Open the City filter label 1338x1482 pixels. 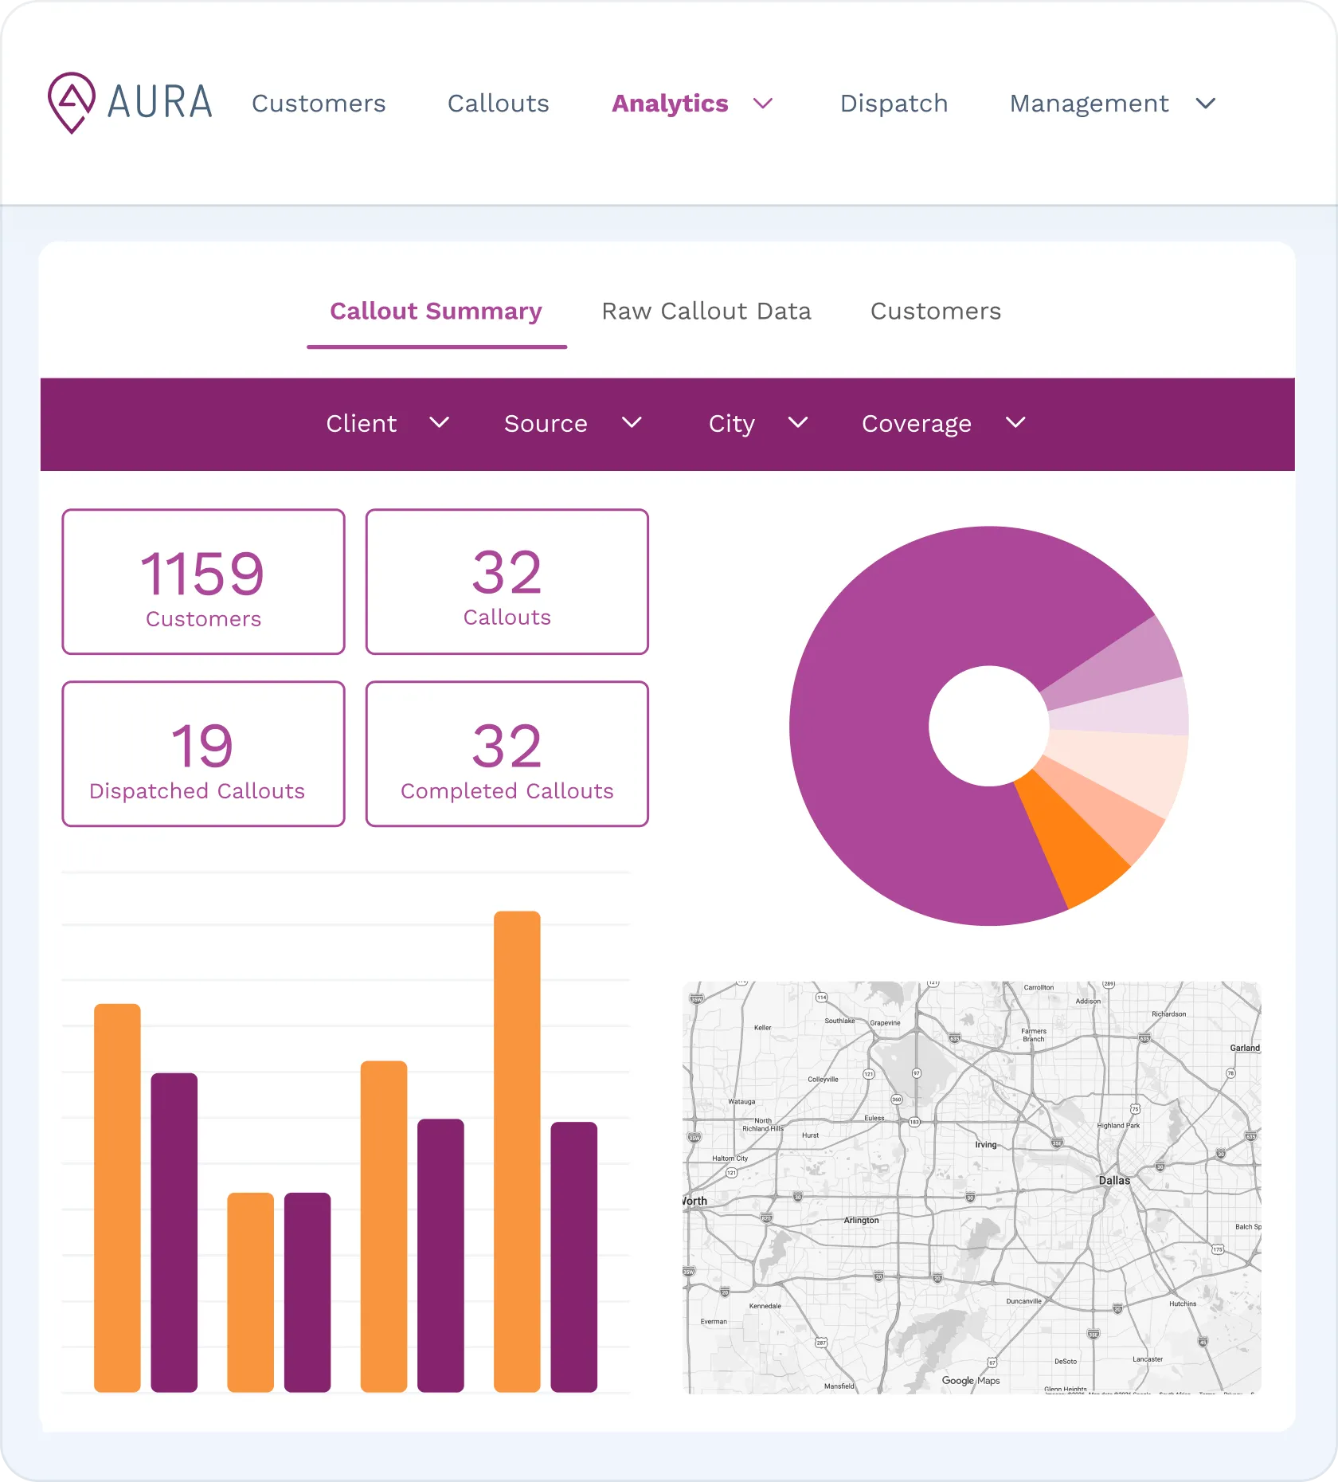[731, 424]
